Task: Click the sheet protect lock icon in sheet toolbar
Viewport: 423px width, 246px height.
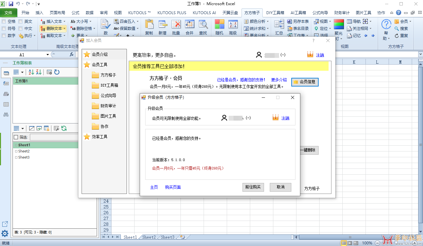Action: point(47,128)
